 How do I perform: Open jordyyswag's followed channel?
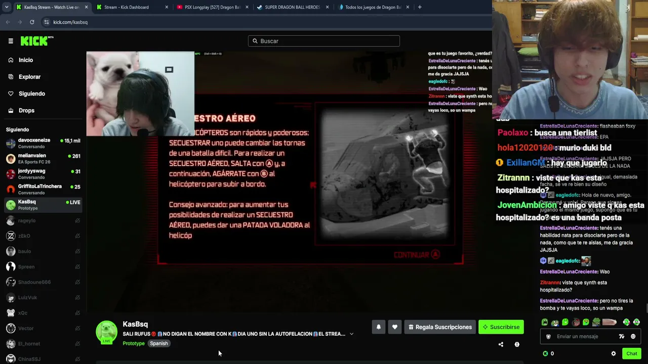(43, 174)
